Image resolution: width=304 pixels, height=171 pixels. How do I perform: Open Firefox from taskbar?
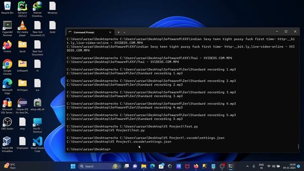tap(196, 166)
